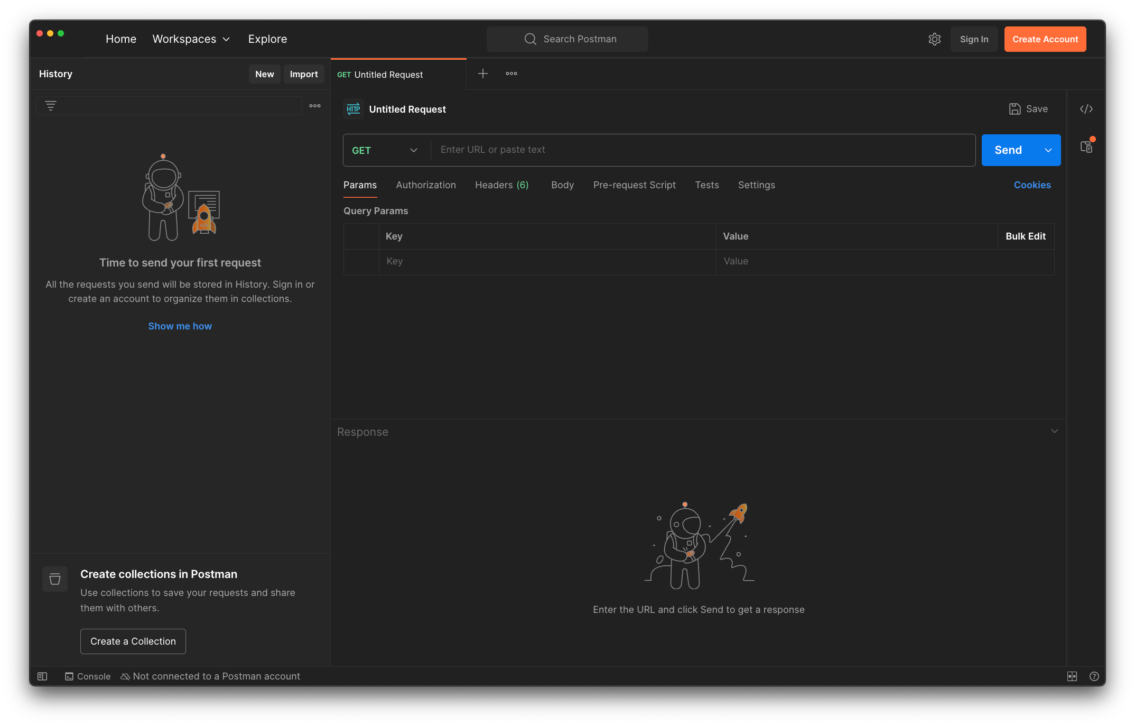Viewport: 1135px width, 725px height.
Task: Open the Send button options arrow
Action: pos(1048,150)
